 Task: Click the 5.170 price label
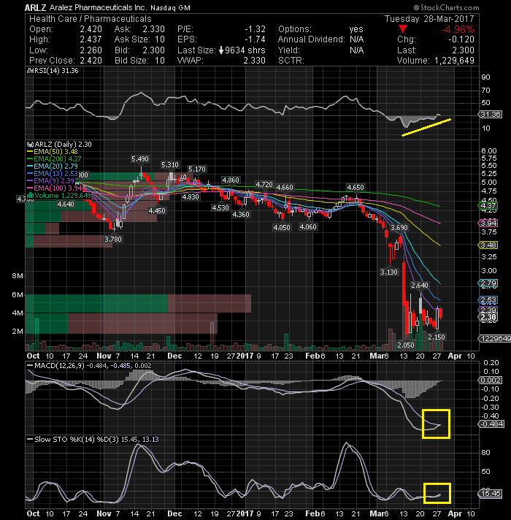click(x=197, y=169)
